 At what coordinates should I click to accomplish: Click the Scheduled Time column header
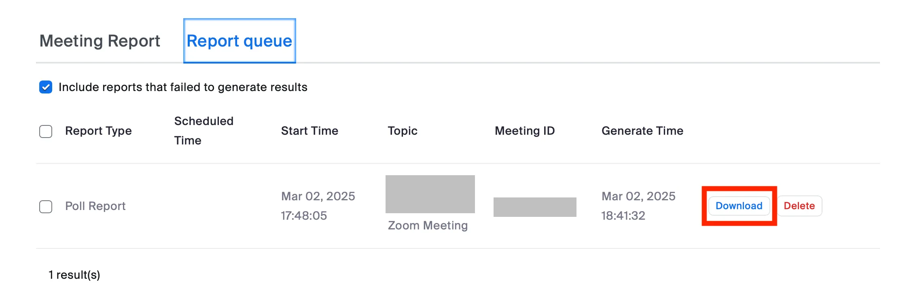tap(203, 130)
